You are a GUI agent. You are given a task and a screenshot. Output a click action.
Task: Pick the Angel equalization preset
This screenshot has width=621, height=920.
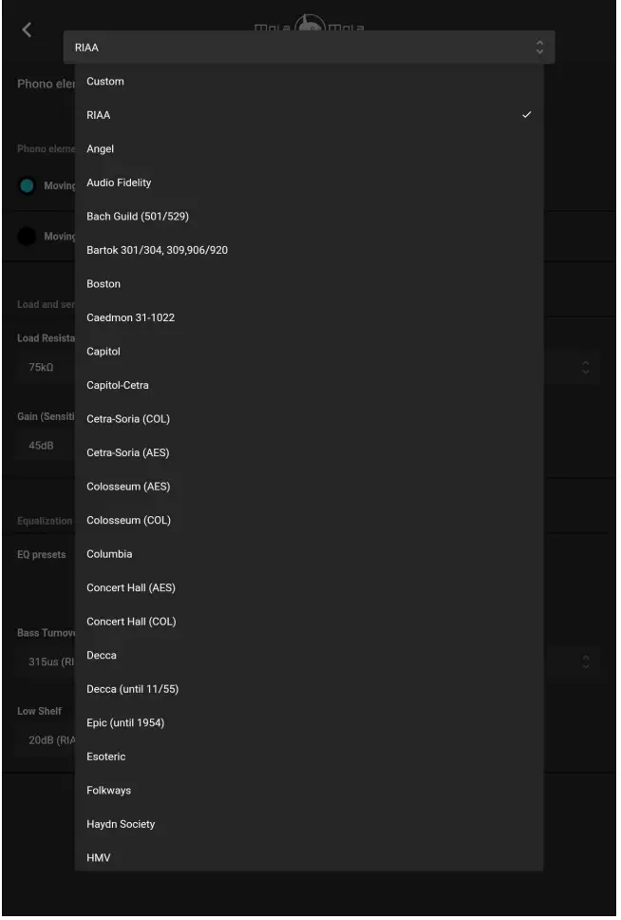point(101,149)
